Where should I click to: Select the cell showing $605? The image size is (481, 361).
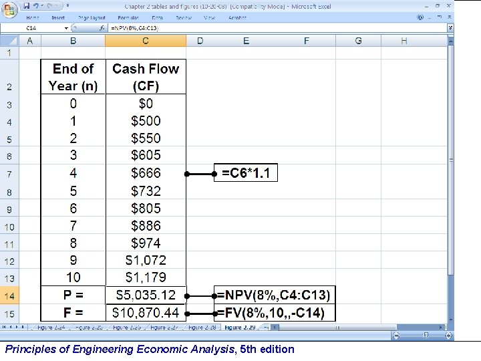(146, 154)
